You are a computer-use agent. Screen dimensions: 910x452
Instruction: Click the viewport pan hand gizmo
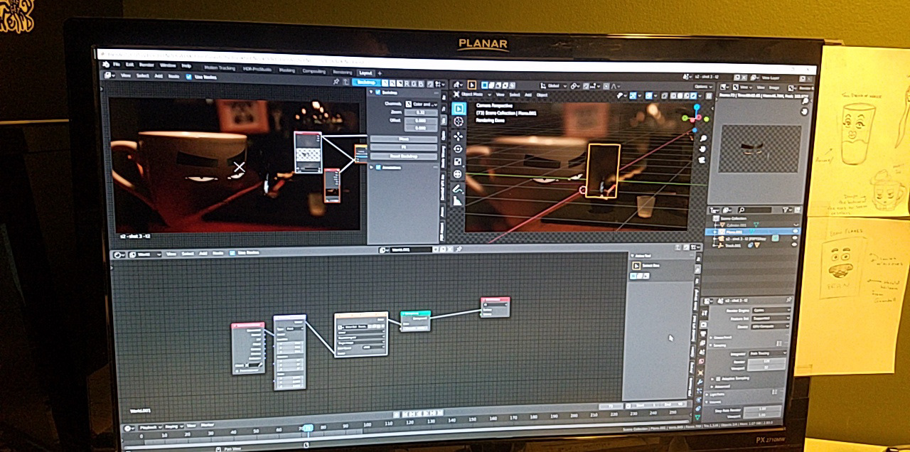(x=702, y=149)
